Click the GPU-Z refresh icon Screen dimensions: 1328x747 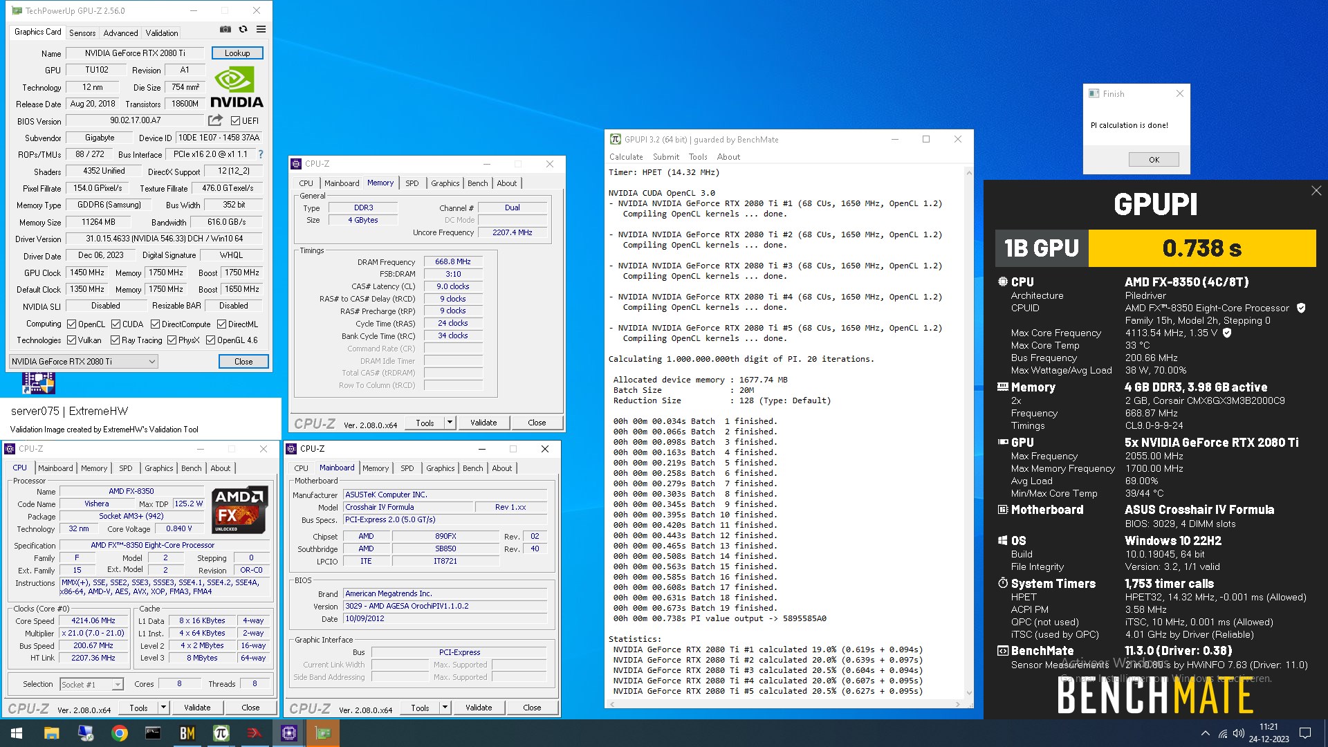click(243, 30)
